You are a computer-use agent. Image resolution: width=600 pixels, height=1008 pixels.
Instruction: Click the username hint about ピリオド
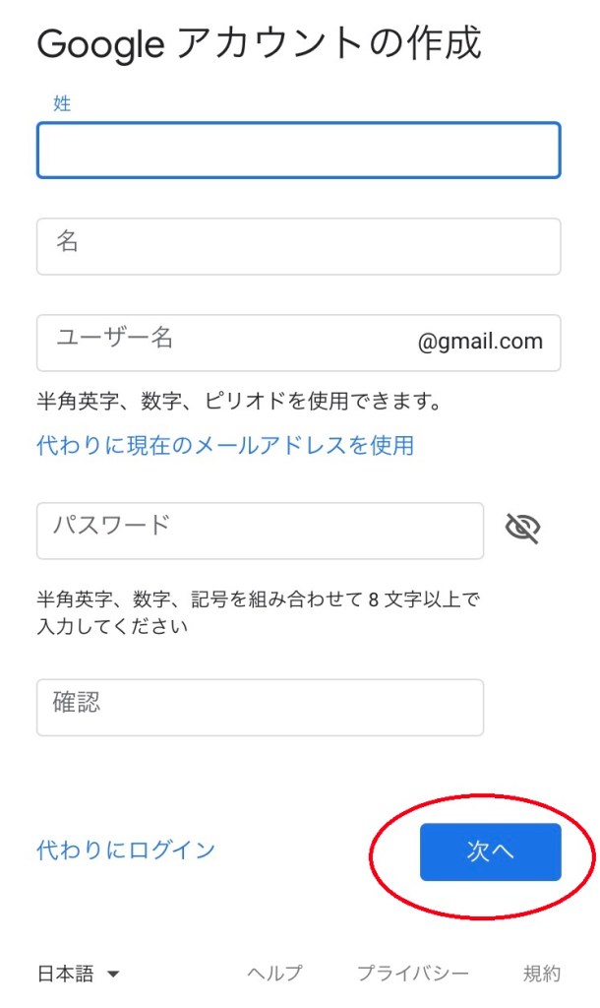[x=237, y=402]
